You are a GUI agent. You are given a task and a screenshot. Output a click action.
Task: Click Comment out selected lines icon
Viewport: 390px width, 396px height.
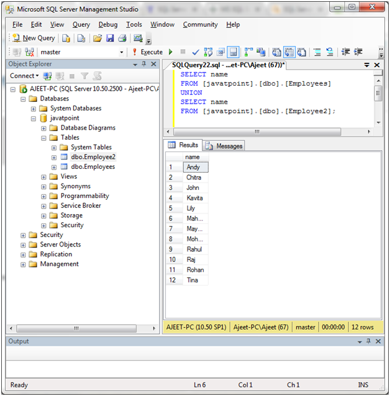[x=317, y=52]
